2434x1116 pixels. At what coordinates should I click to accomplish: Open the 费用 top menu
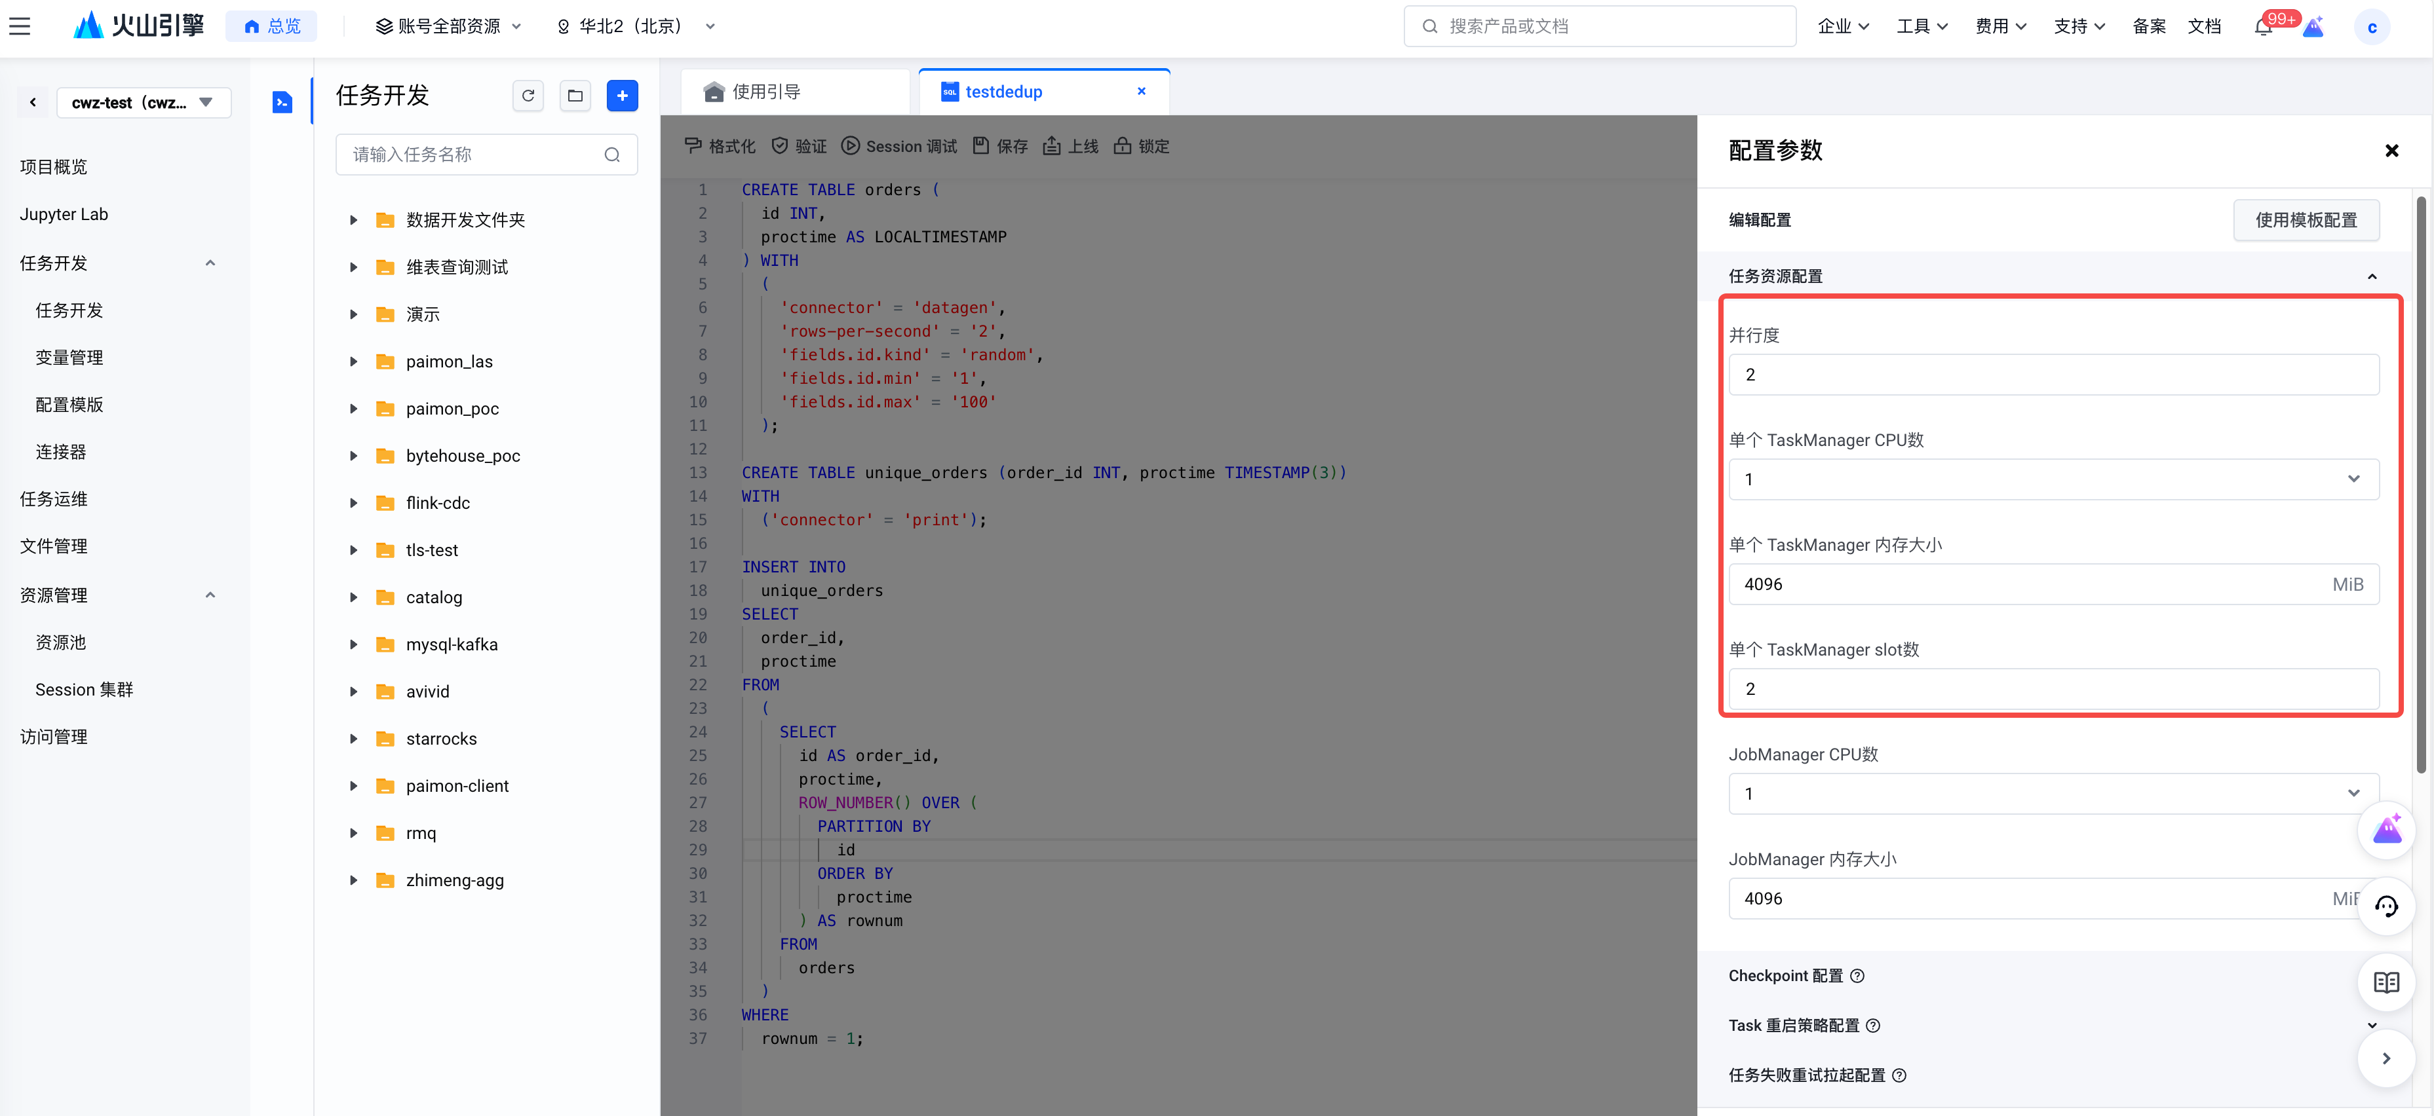1999,26
